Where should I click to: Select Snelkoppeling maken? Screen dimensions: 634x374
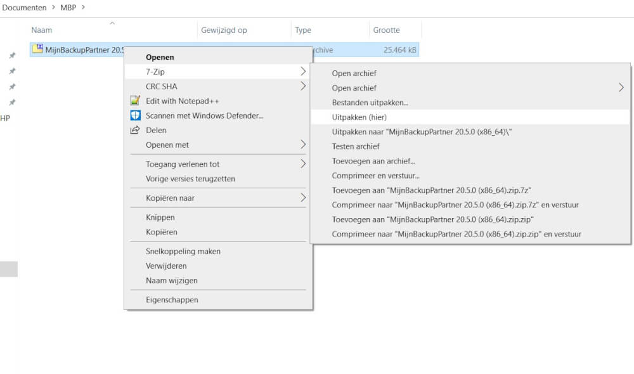coord(183,251)
